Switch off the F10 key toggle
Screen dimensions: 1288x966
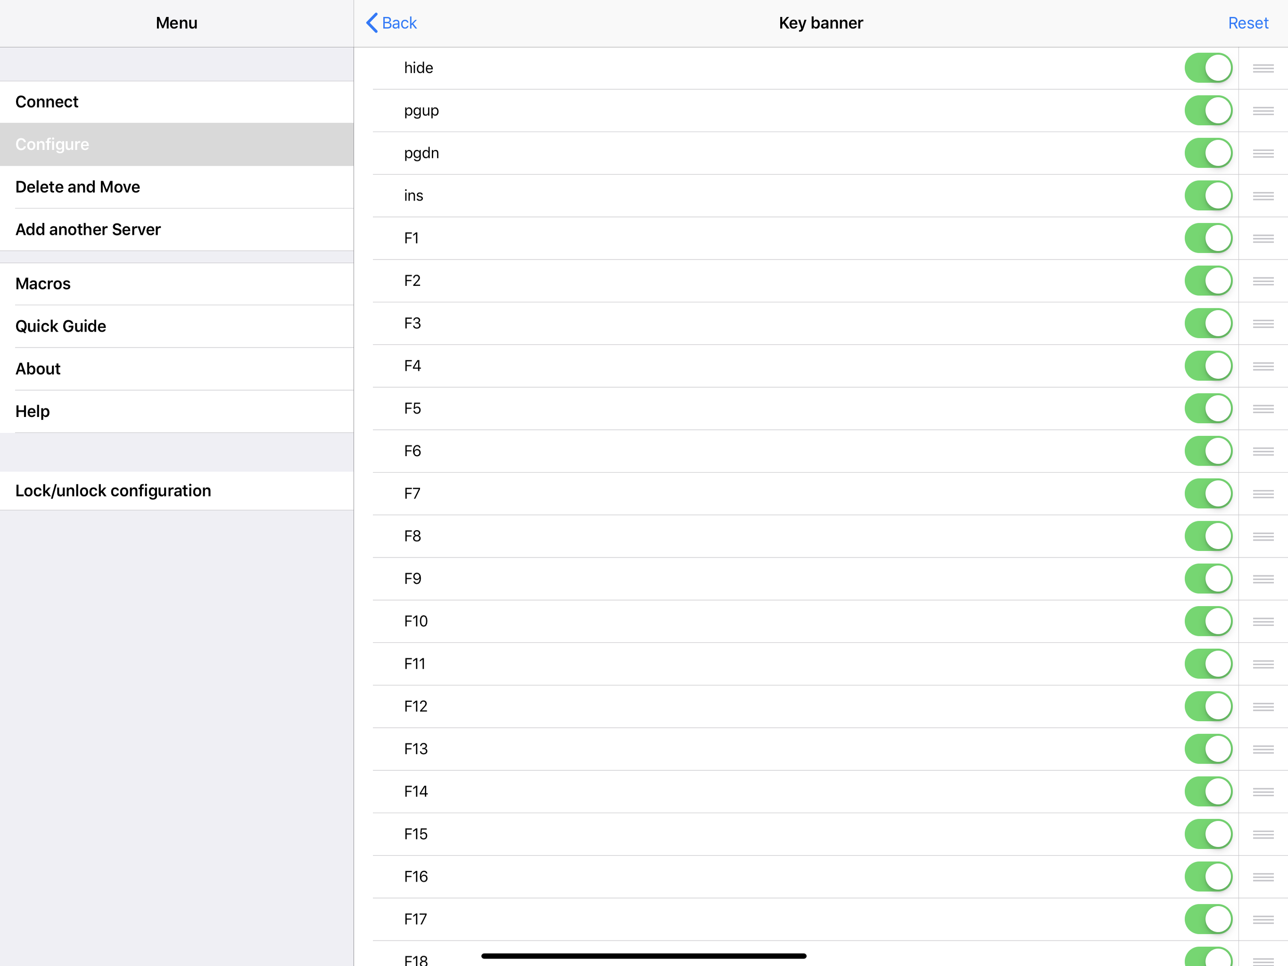[x=1208, y=621]
